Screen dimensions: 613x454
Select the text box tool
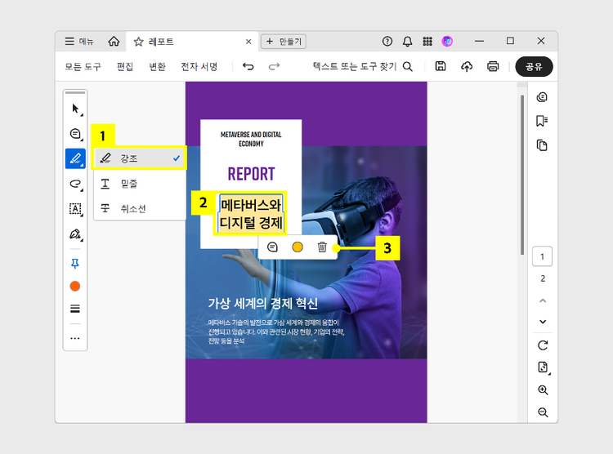click(x=75, y=209)
